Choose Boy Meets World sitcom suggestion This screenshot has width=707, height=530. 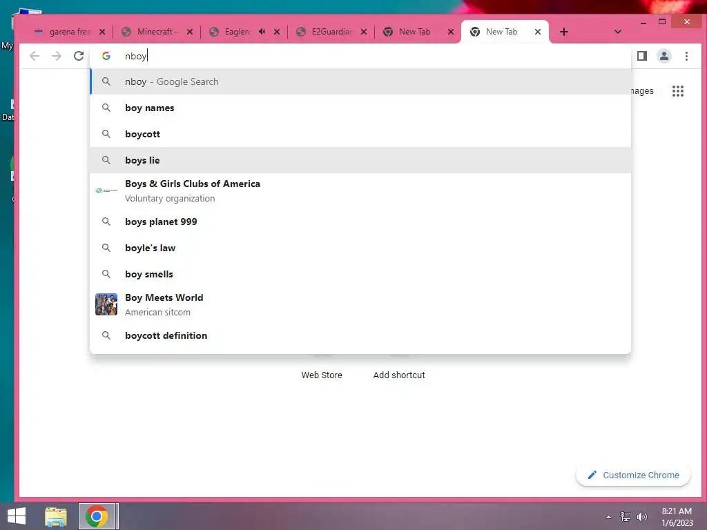360,304
